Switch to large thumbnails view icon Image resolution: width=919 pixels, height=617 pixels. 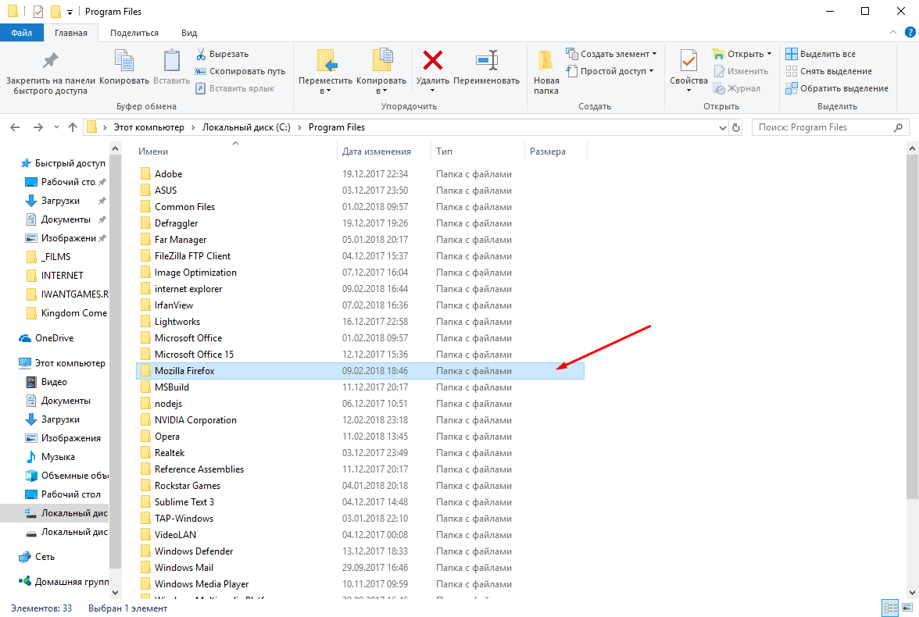[907, 608]
